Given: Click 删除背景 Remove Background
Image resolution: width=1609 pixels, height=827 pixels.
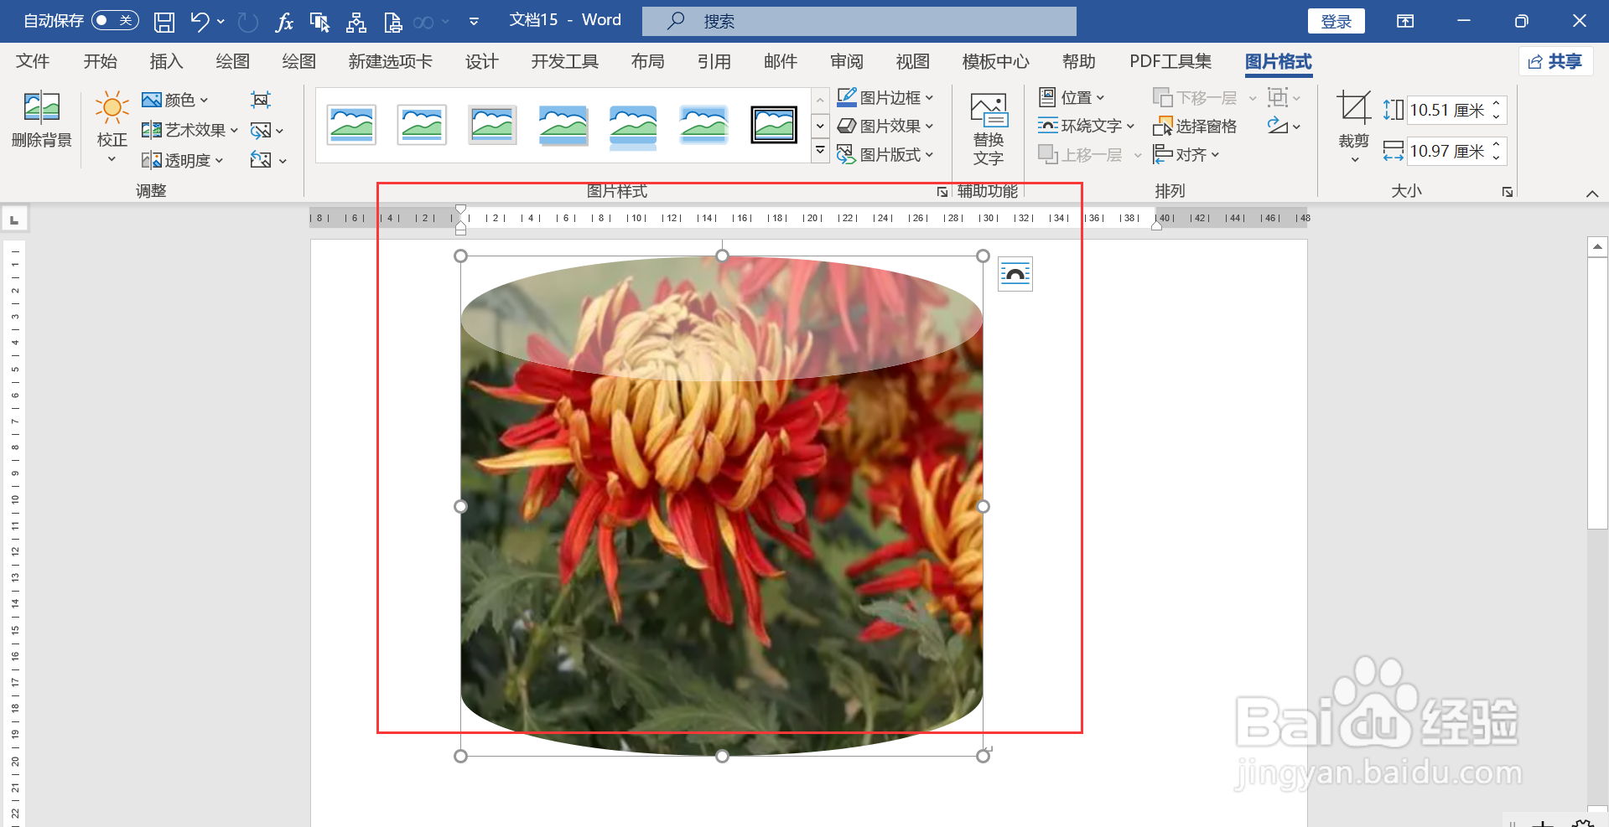Looking at the screenshot, I should pyautogui.click(x=41, y=121).
